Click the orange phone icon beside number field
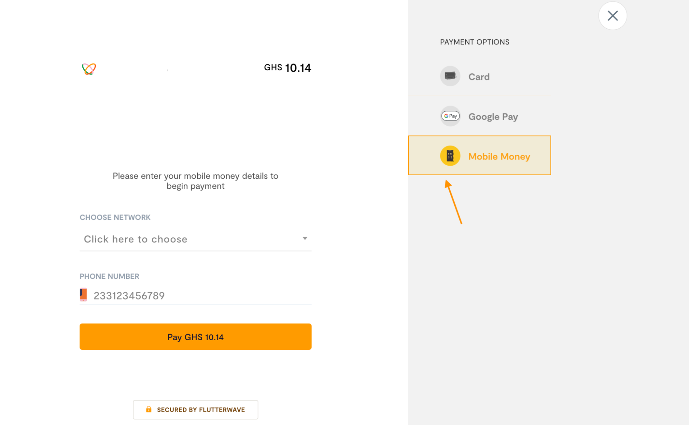The width and height of the screenshot is (689, 425). (83, 295)
